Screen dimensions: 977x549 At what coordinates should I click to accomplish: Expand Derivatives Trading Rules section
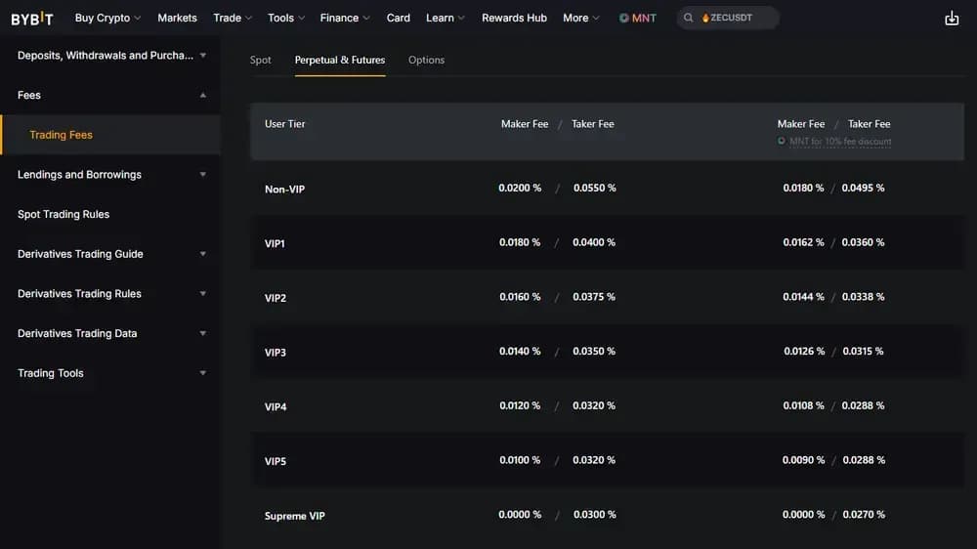coord(110,293)
